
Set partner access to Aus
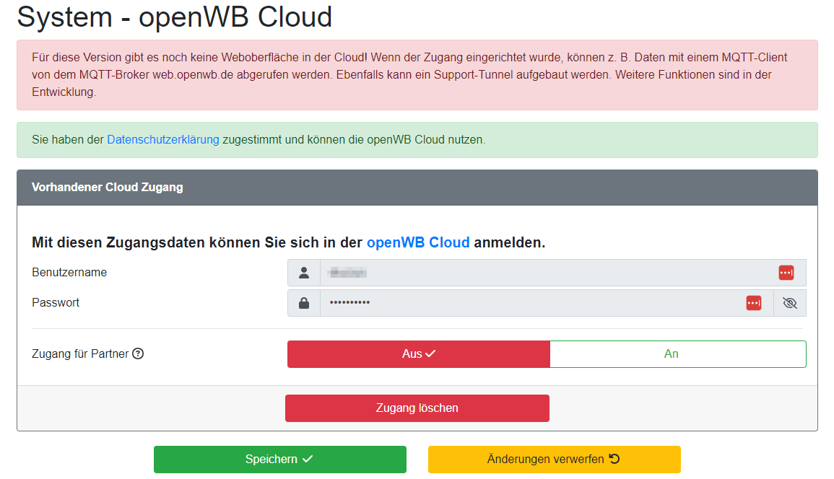coord(419,354)
